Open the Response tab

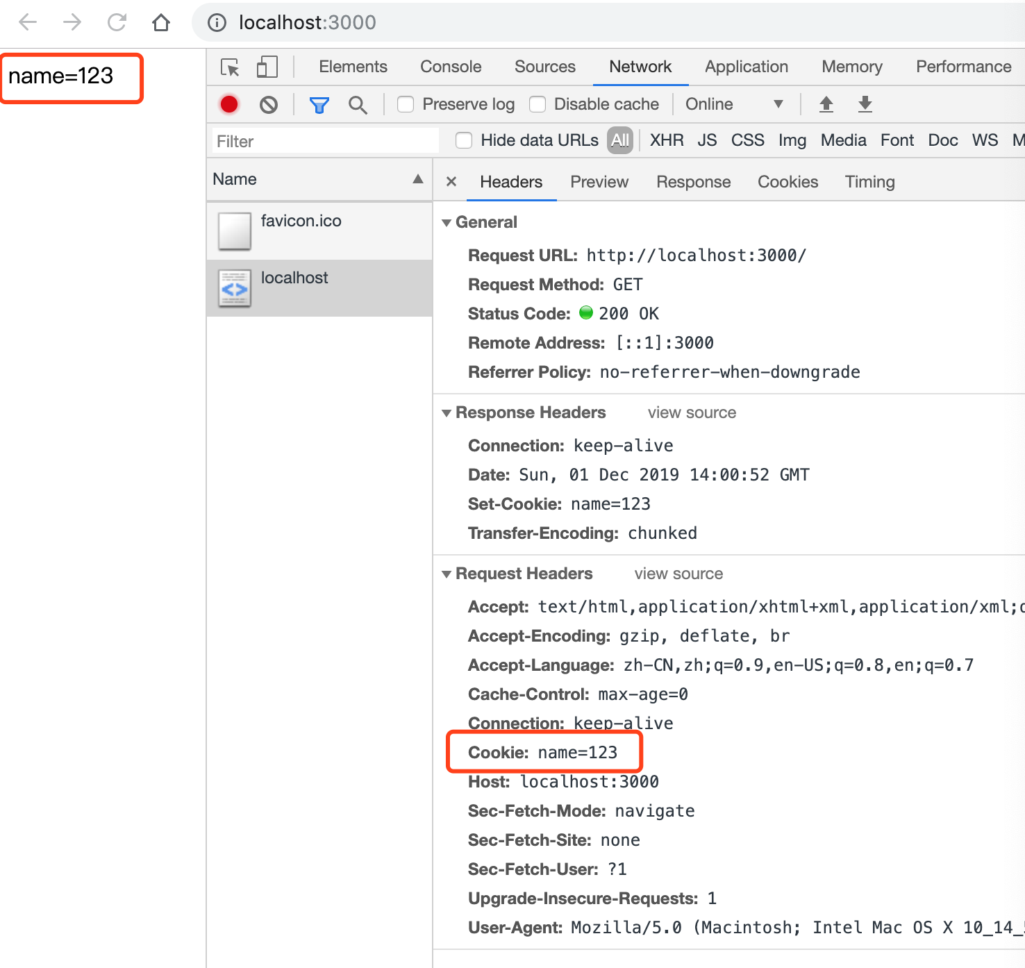694,182
